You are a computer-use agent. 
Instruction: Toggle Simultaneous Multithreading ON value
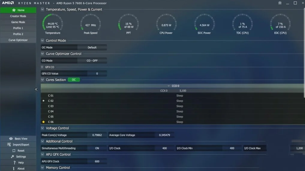[97, 148]
